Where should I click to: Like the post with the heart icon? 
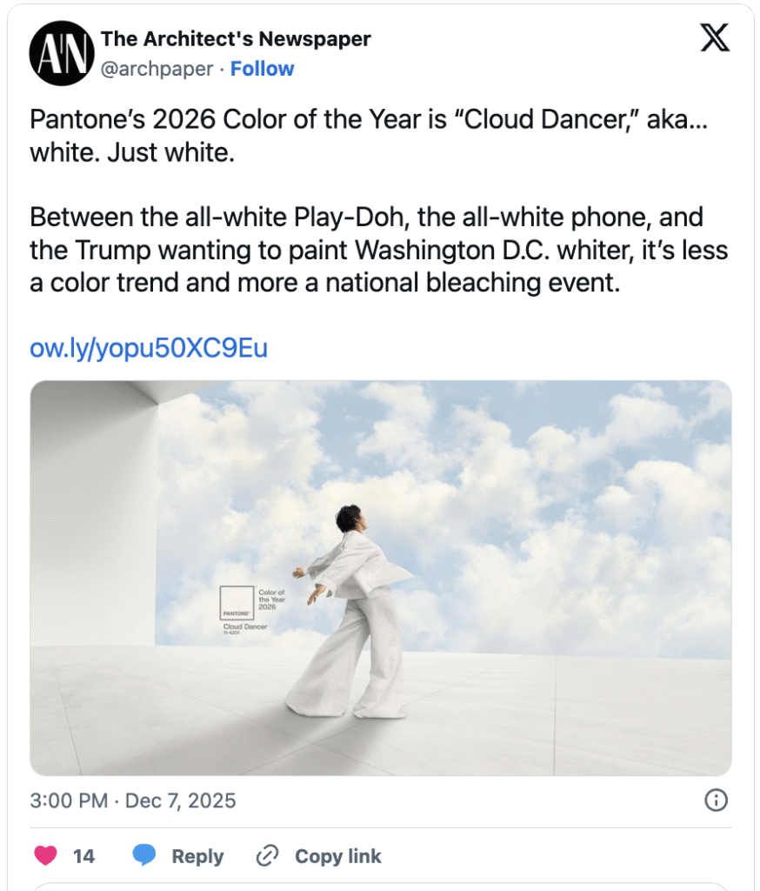(45, 856)
